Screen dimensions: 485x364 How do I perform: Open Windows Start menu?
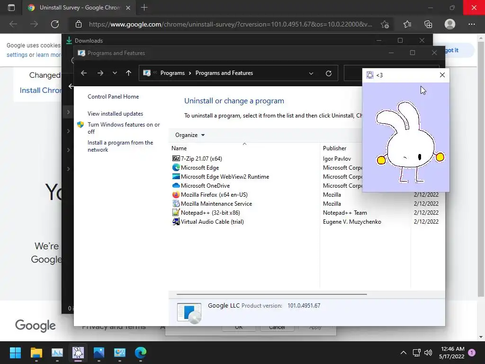[x=15, y=353]
